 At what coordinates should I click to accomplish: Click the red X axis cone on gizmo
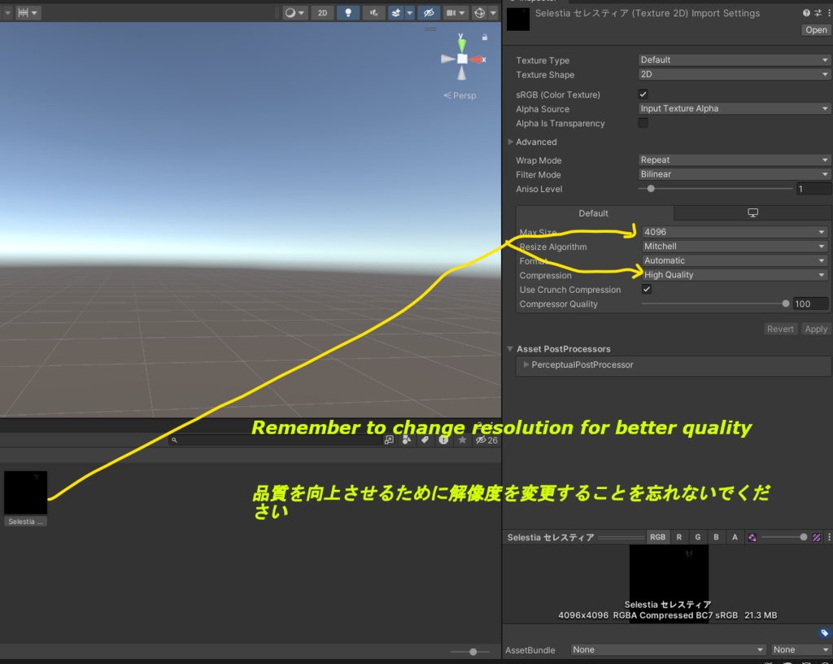pos(477,59)
